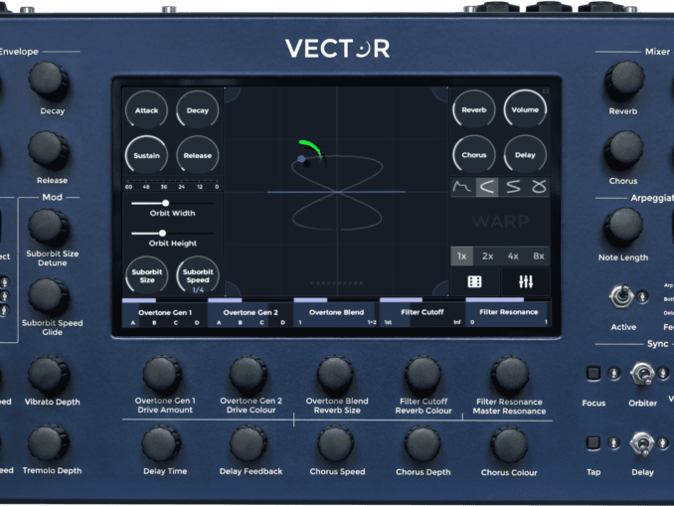Image resolution: width=674 pixels, height=506 pixels.
Task: Click the on-screen Delay dial
Action: coord(525,155)
